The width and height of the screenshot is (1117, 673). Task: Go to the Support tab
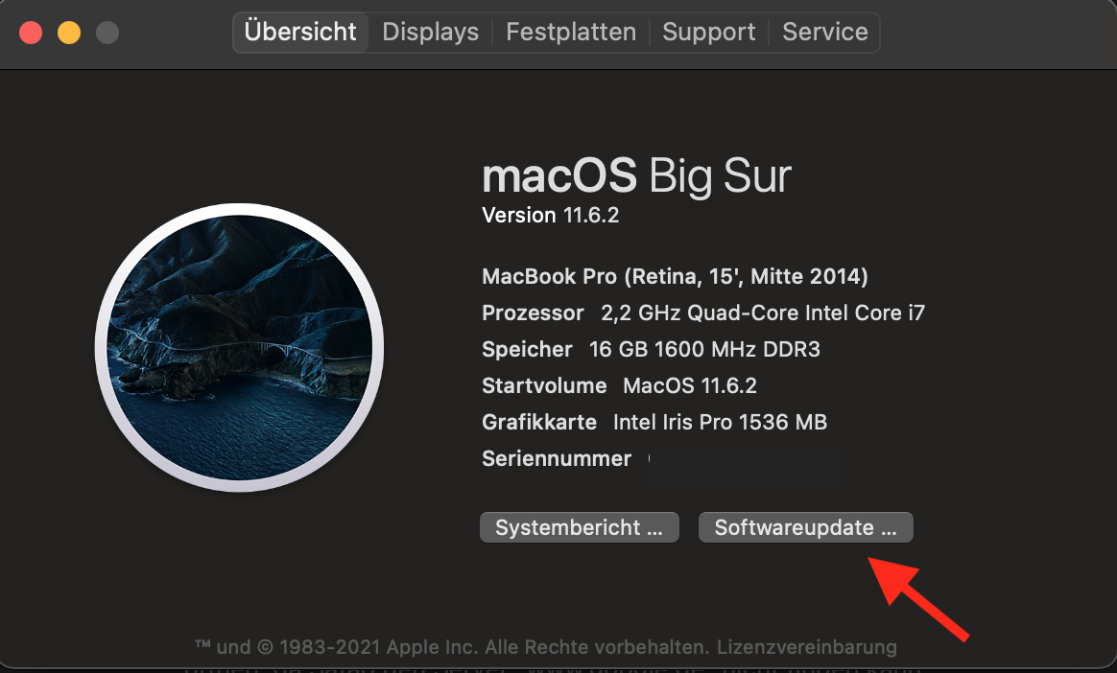[709, 32]
